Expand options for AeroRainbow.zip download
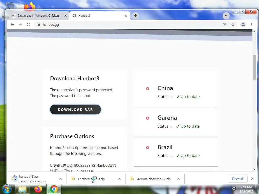259x194 pixels. pyautogui.click(x=179, y=179)
